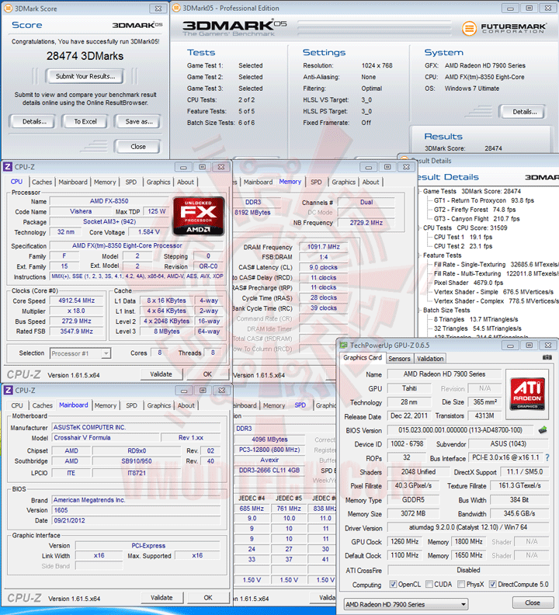Click Submit Your Results button
Image resolution: width=559 pixels, height=615 pixels.
tap(85, 76)
